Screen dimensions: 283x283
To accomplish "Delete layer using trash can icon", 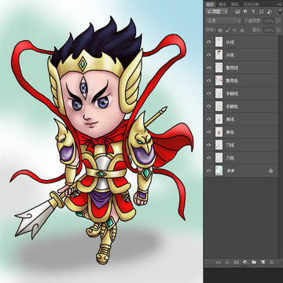I will [271, 263].
